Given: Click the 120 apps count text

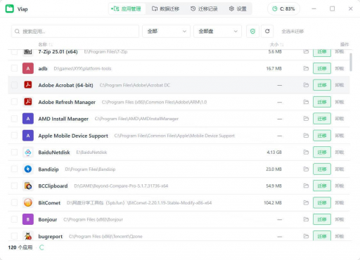Looking at the screenshot, I should coord(20,247).
